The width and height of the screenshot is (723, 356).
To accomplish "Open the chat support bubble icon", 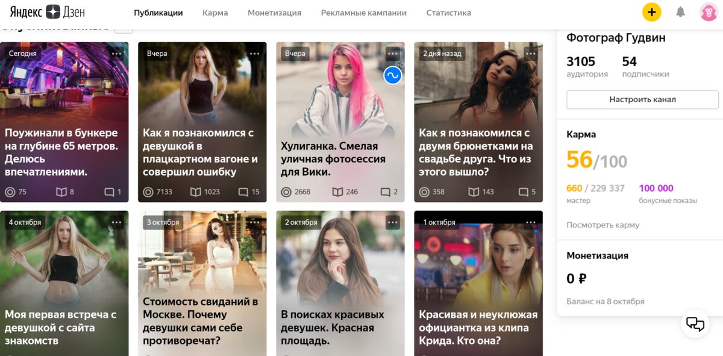I will pyautogui.click(x=695, y=324).
